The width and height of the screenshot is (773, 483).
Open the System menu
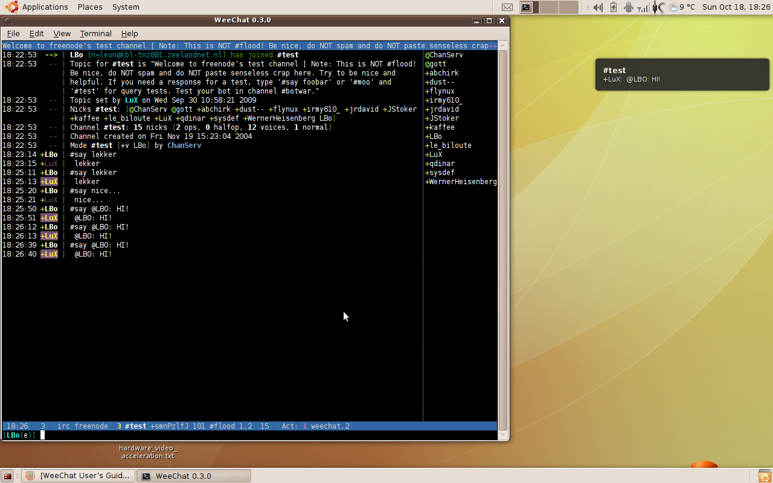pos(126,7)
